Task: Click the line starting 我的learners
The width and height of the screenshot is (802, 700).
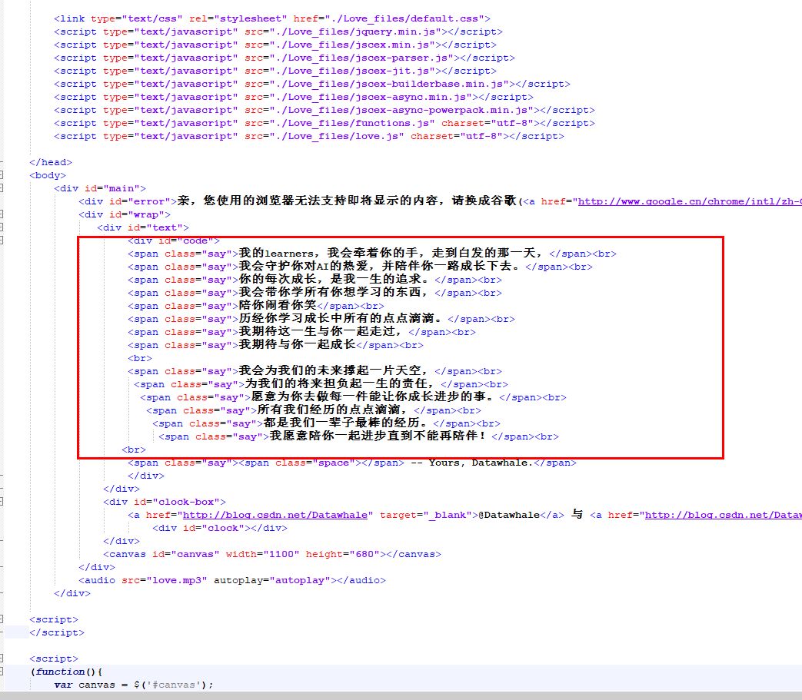Action: coord(372,254)
